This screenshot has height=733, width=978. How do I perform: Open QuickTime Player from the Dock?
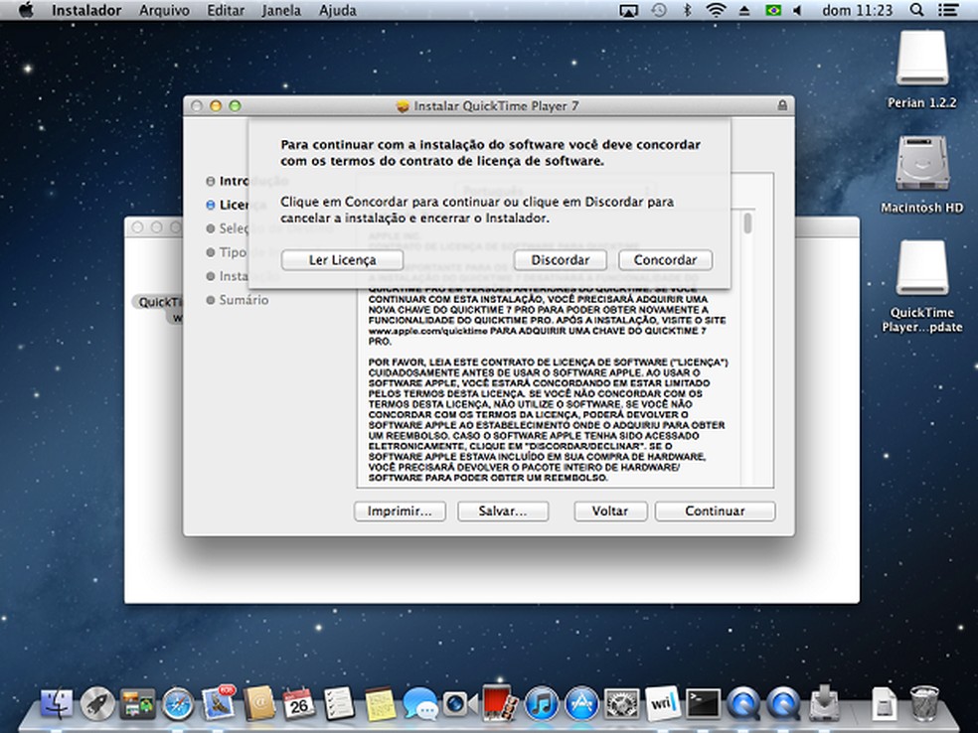click(741, 707)
